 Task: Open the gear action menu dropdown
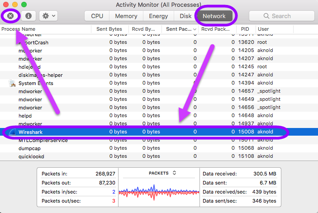coord(48,16)
